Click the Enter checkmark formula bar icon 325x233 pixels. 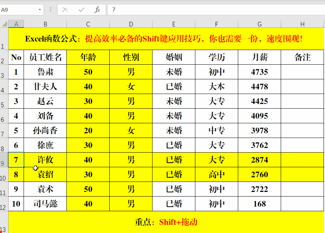81,10
